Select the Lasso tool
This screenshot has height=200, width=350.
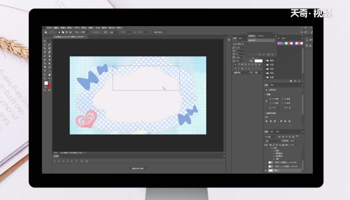(45, 44)
